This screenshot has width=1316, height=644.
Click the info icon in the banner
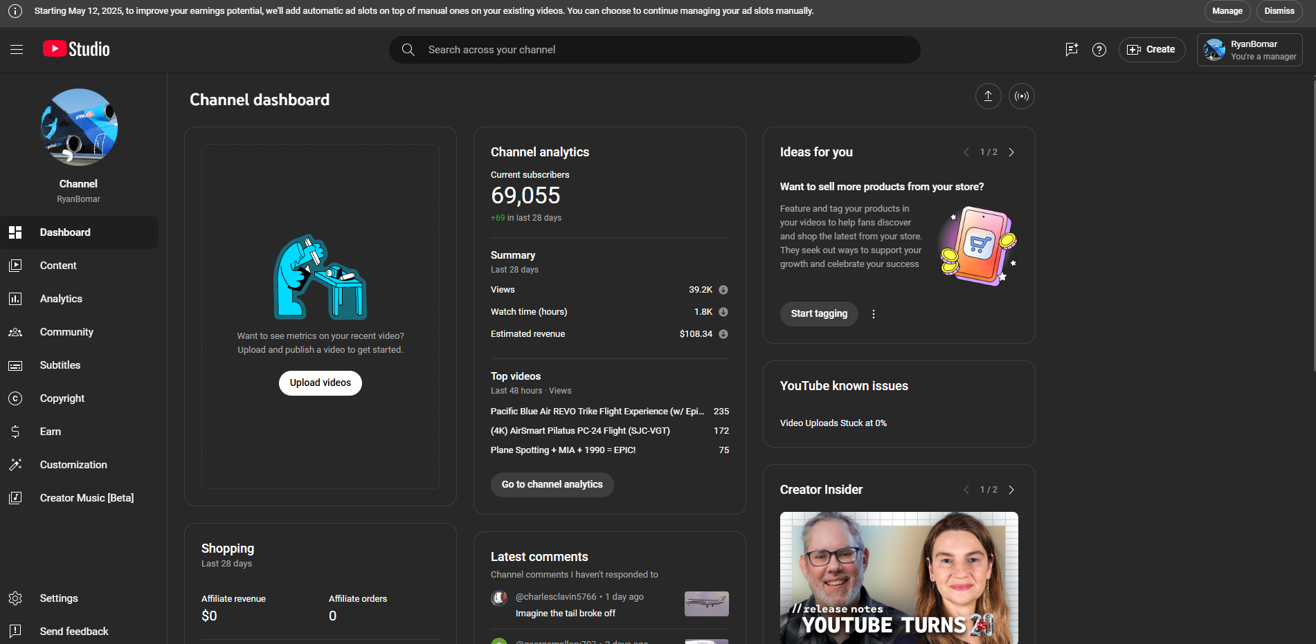point(15,11)
